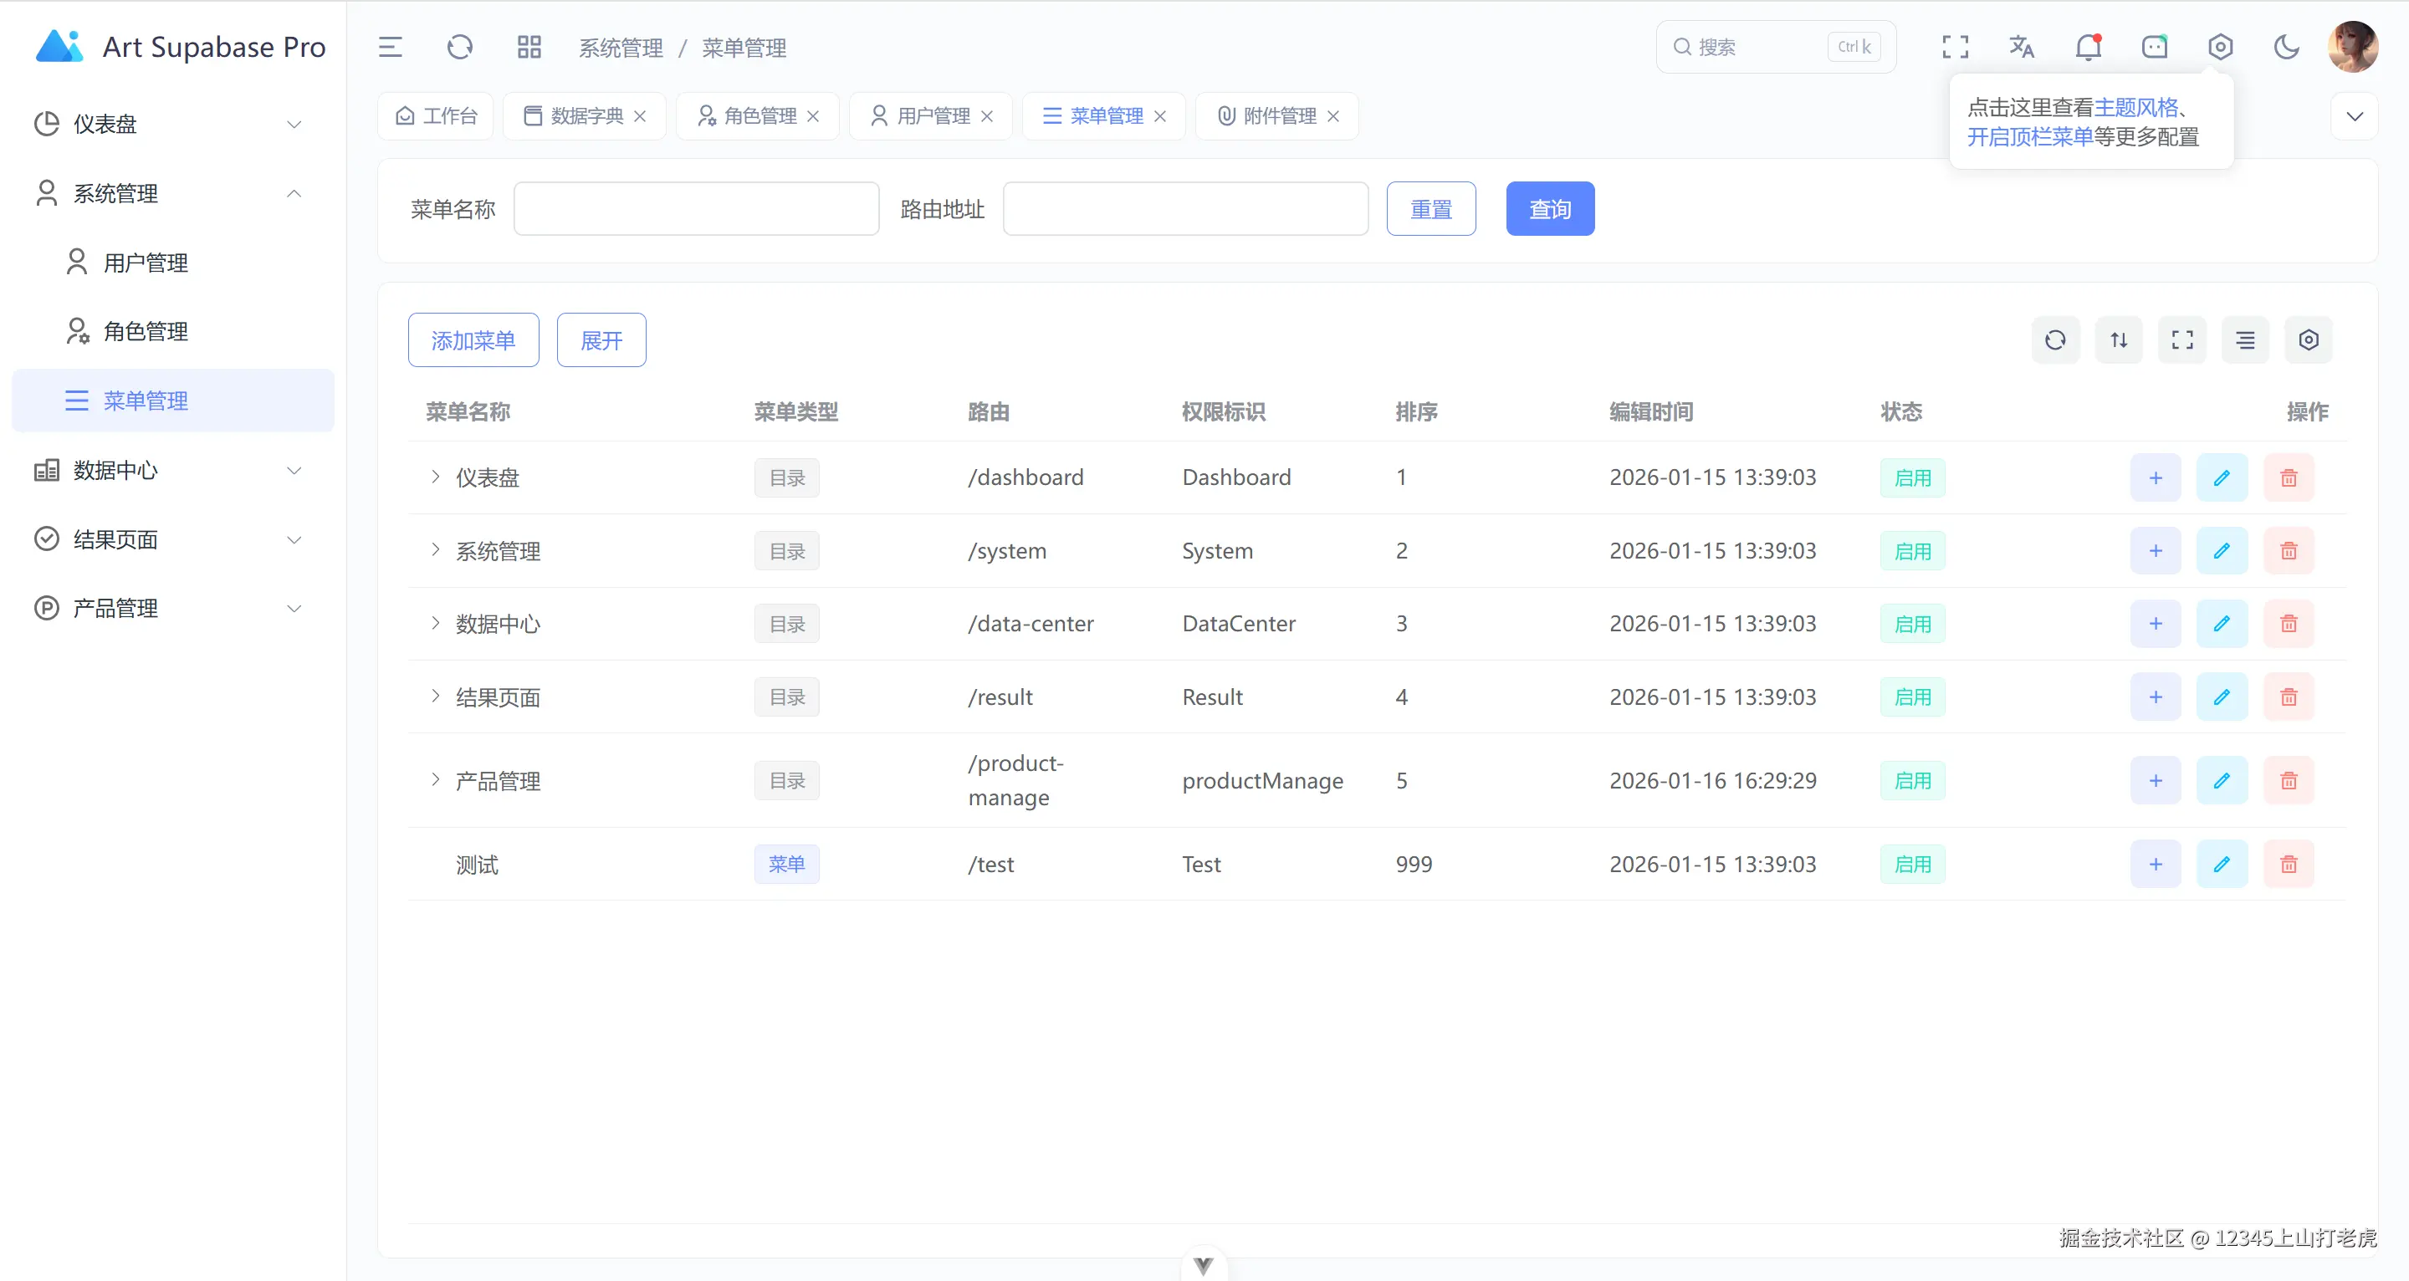Expand the 系统管理 table row arrow
This screenshot has width=2409, height=1281.
[x=435, y=551]
